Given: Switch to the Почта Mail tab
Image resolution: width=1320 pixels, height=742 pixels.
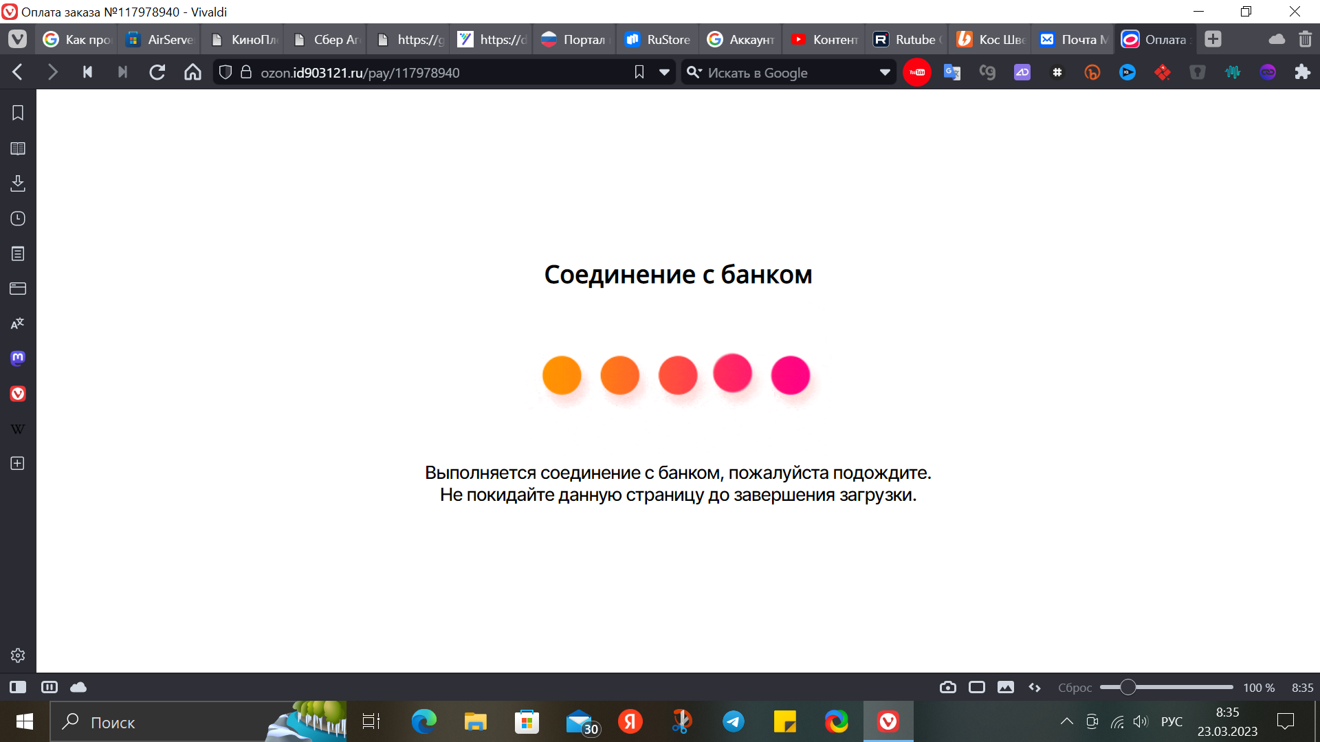Looking at the screenshot, I should pos(1072,39).
